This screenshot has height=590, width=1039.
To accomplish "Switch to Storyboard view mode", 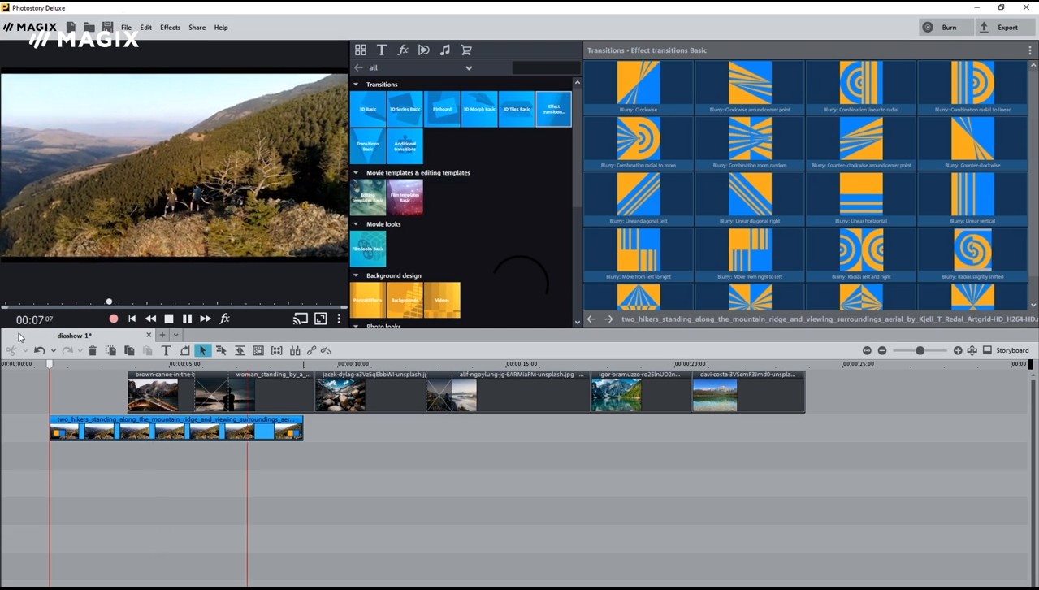I will (x=1006, y=350).
